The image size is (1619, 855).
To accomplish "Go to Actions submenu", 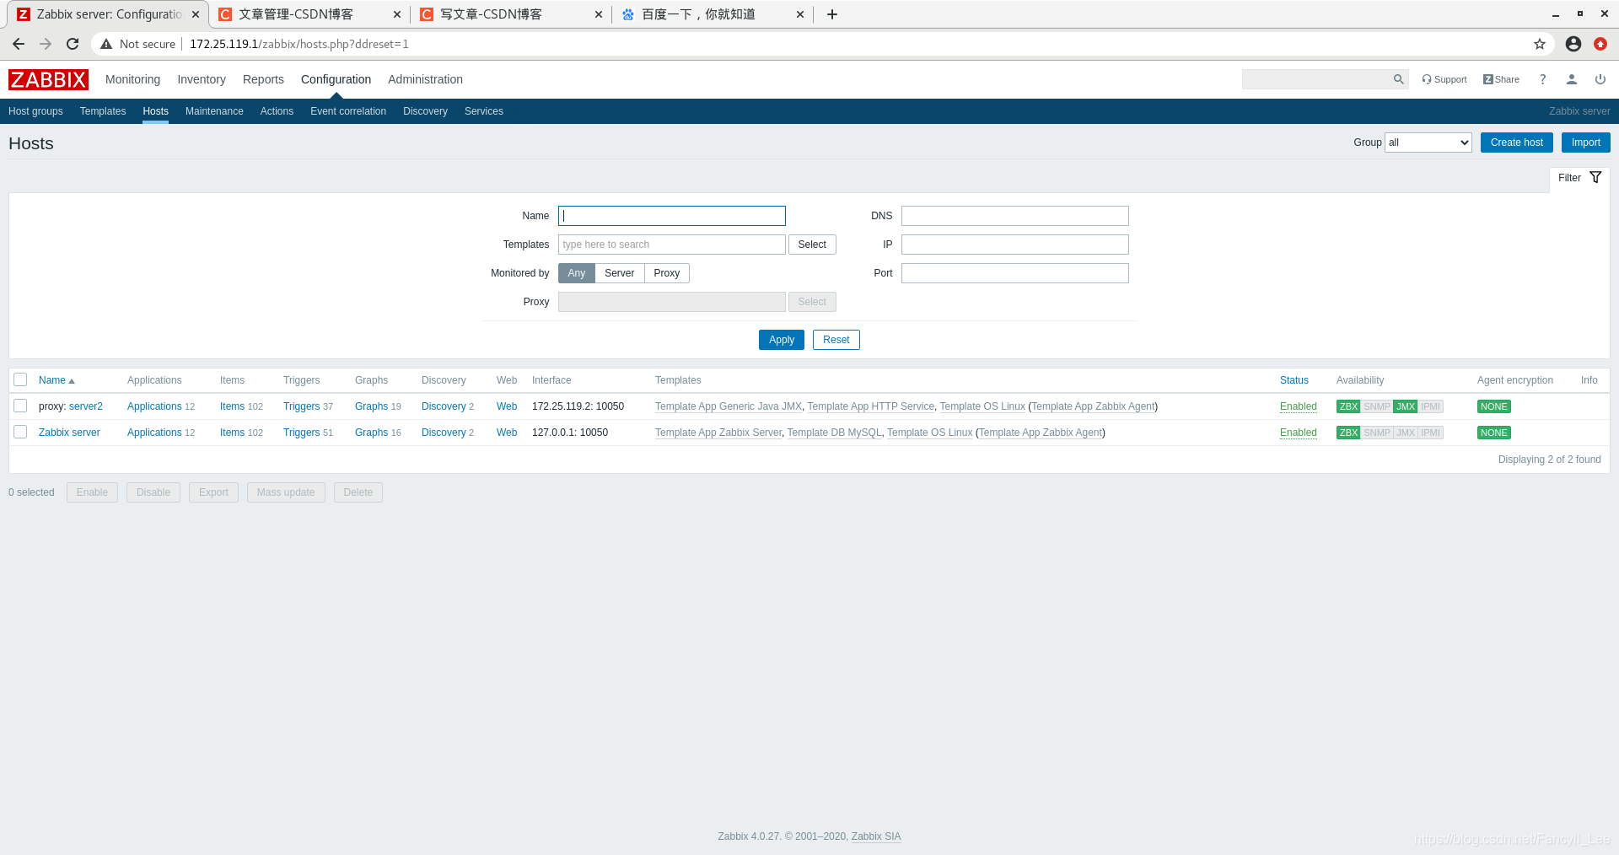I will pos(277,111).
